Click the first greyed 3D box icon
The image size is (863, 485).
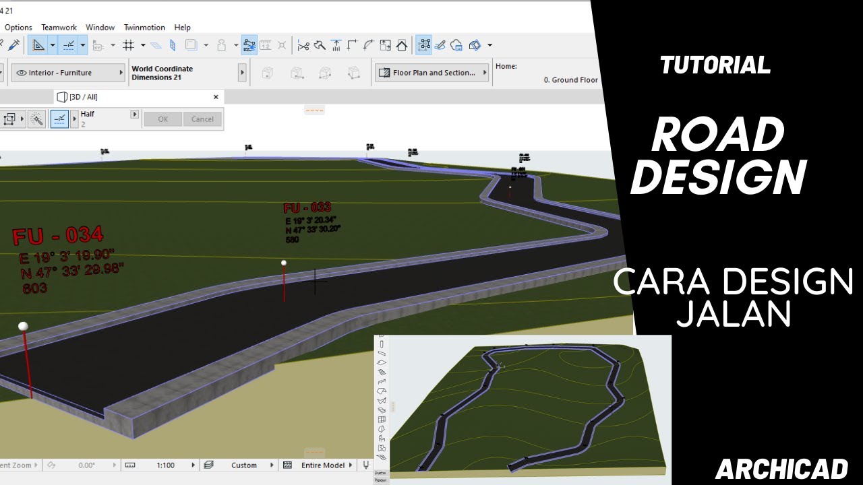coord(268,73)
